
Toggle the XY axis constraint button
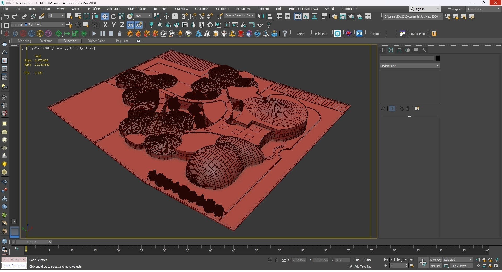click(x=130, y=25)
